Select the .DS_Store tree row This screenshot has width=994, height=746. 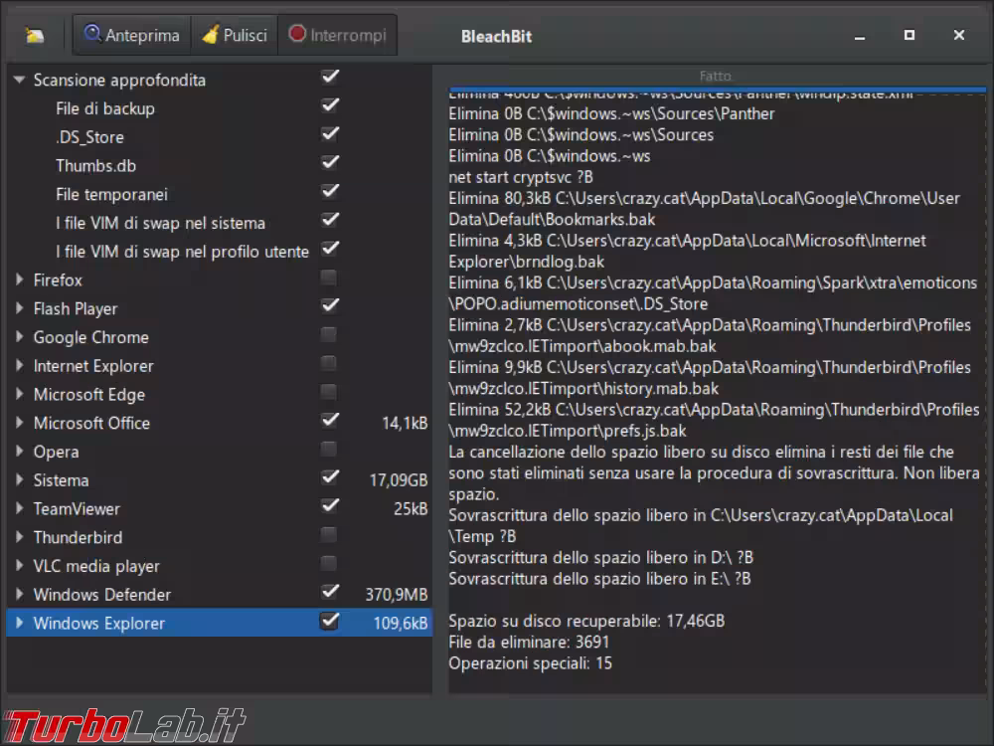(219, 137)
